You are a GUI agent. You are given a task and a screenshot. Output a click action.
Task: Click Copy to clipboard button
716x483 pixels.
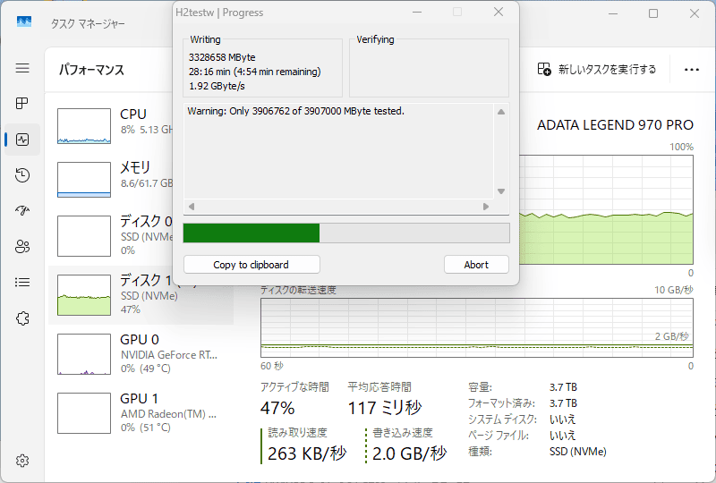click(x=251, y=265)
